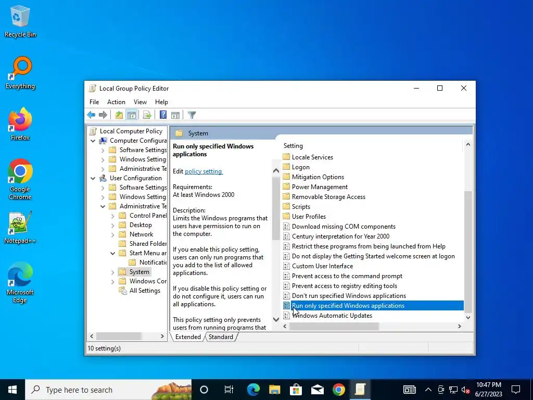Open Edge from the taskbar
533x400 pixels.
253,390
